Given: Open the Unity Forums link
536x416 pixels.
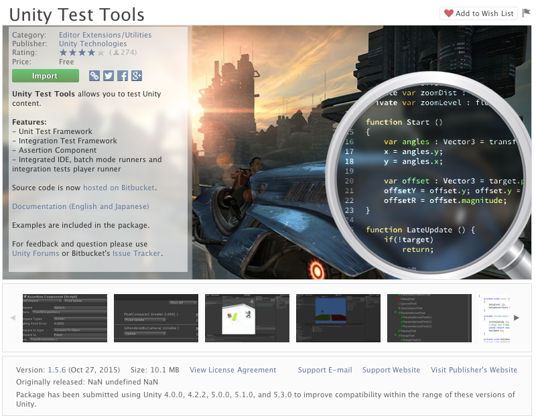Looking at the screenshot, I should 36,253.
